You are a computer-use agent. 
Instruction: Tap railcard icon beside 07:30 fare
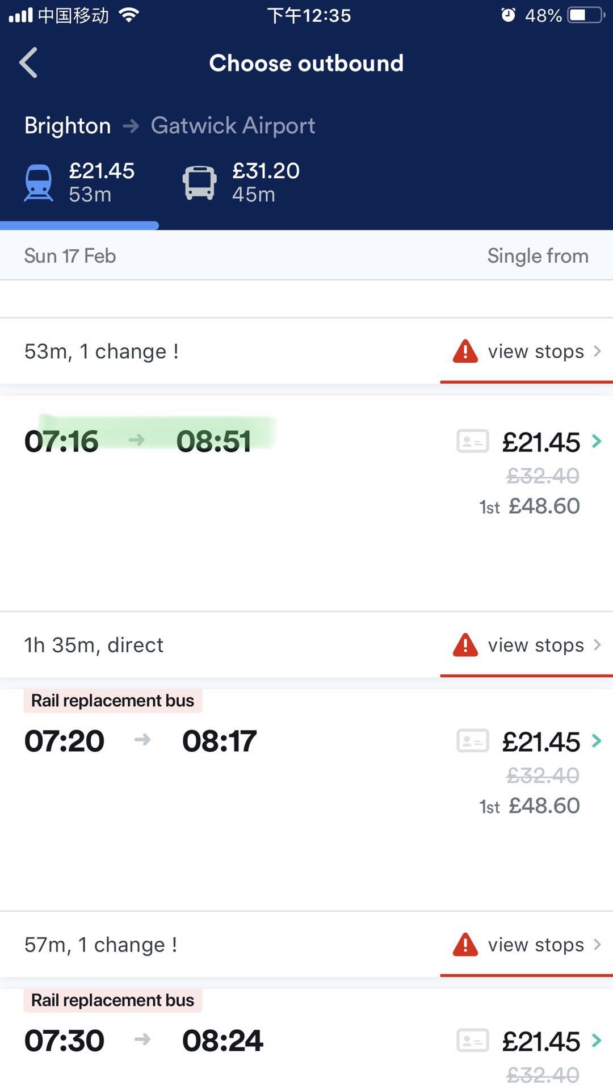(472, 1041)
